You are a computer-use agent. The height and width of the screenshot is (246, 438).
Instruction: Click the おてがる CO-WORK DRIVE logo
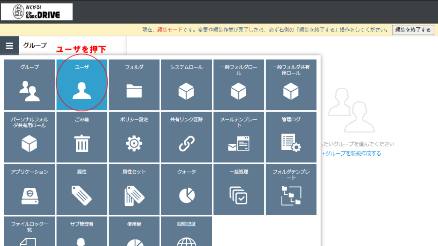coord(37,12)
